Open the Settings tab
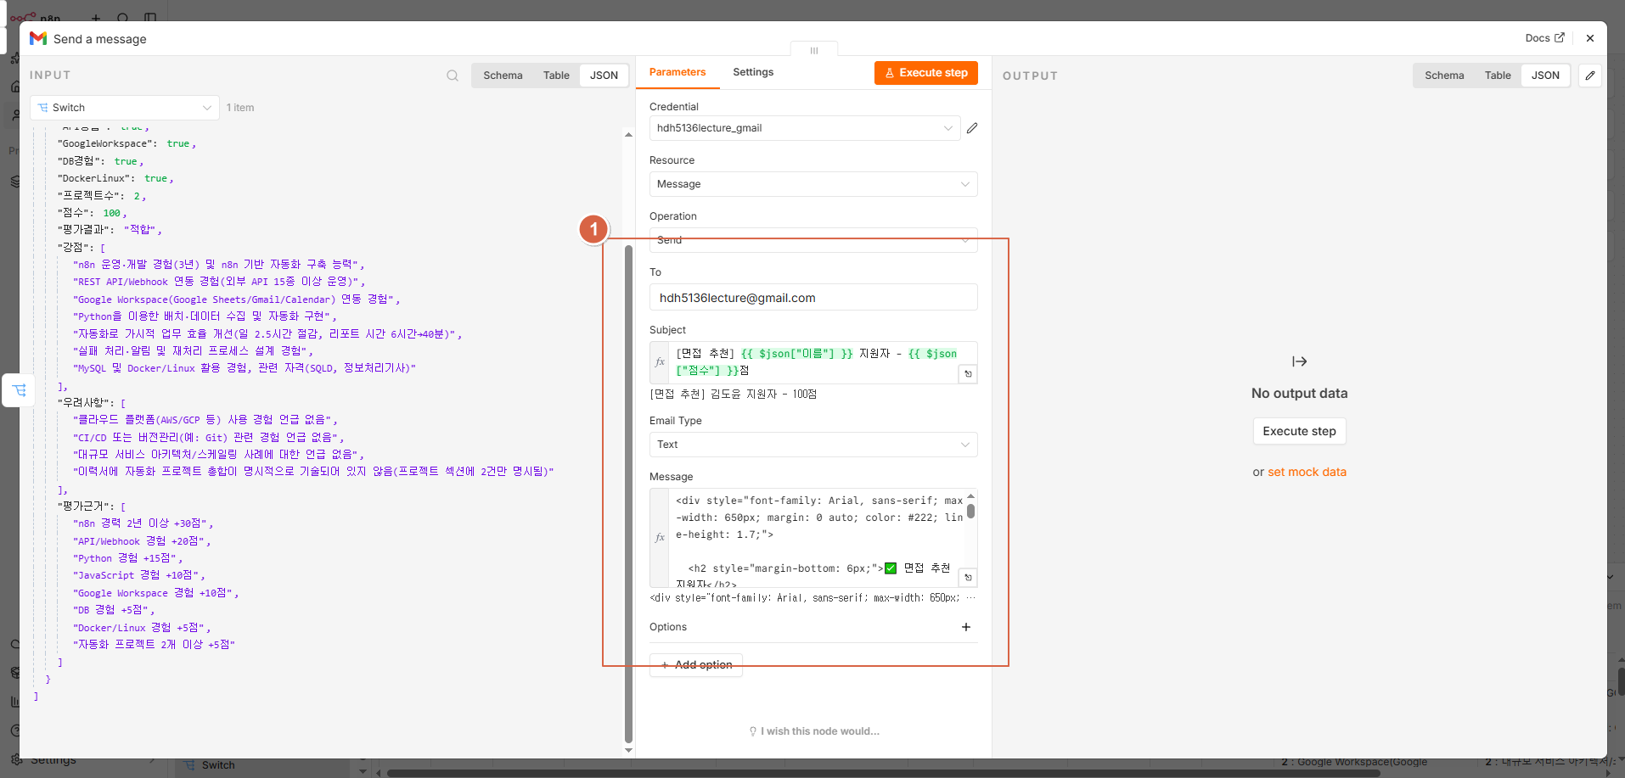This screenshot has width=1625, height=778. (753, 72)
